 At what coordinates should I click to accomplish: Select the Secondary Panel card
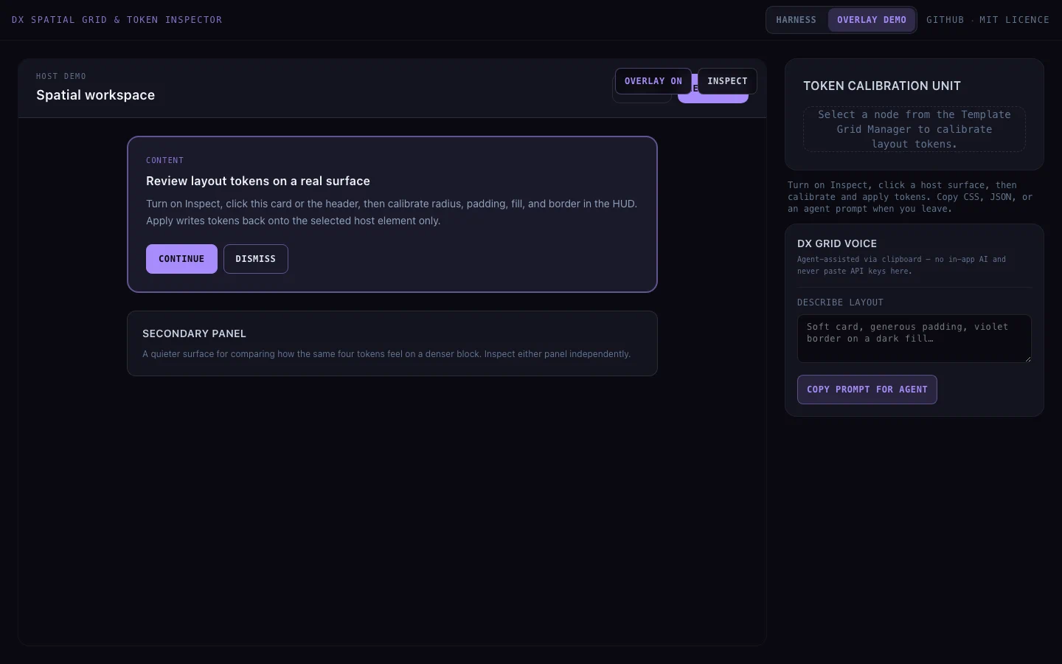click(392, 344)
